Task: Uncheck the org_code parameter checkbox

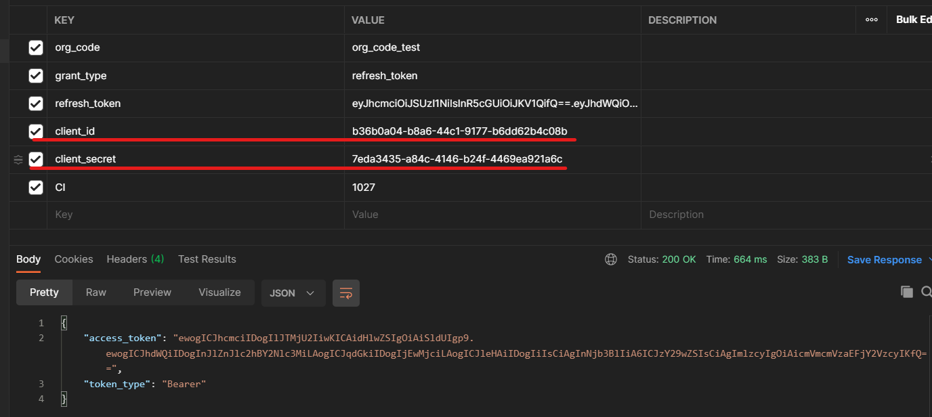Action: [36, 47]
